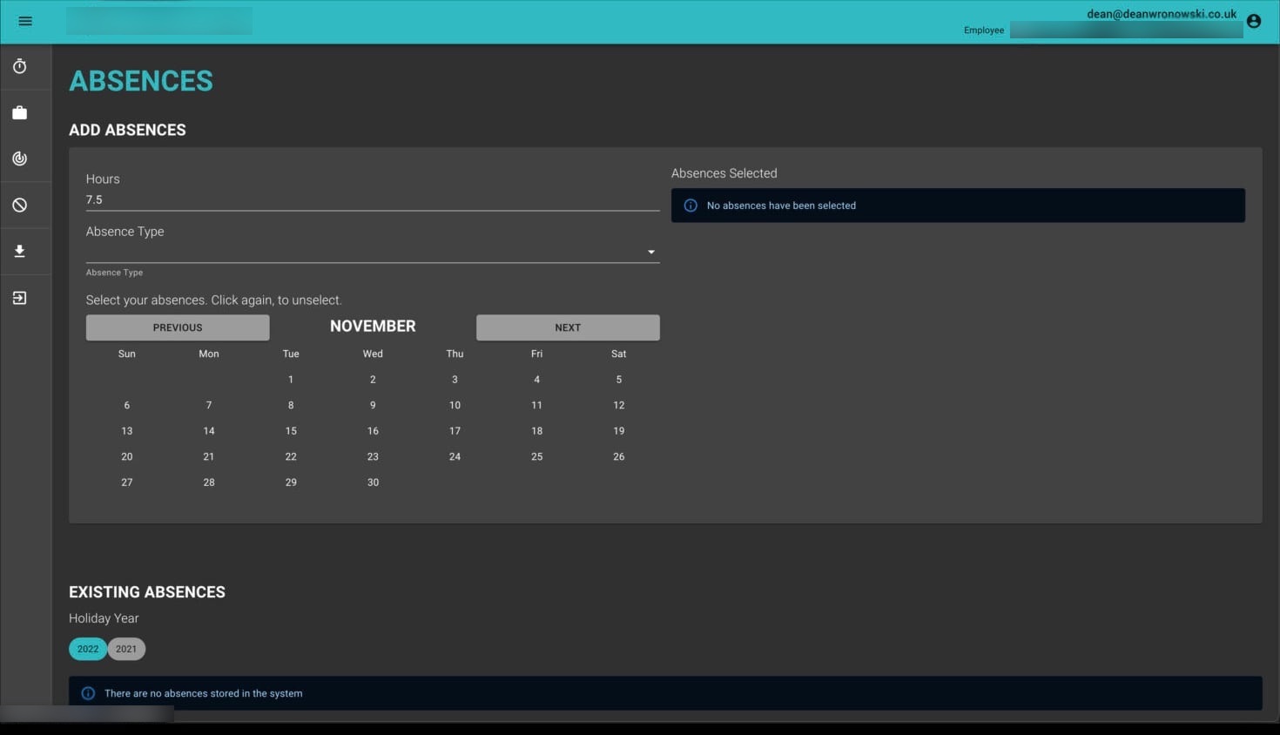This screenshot has height=735, width=1280.
Task: Select November 28 on the calendar
Action: (x=209, y=482)
